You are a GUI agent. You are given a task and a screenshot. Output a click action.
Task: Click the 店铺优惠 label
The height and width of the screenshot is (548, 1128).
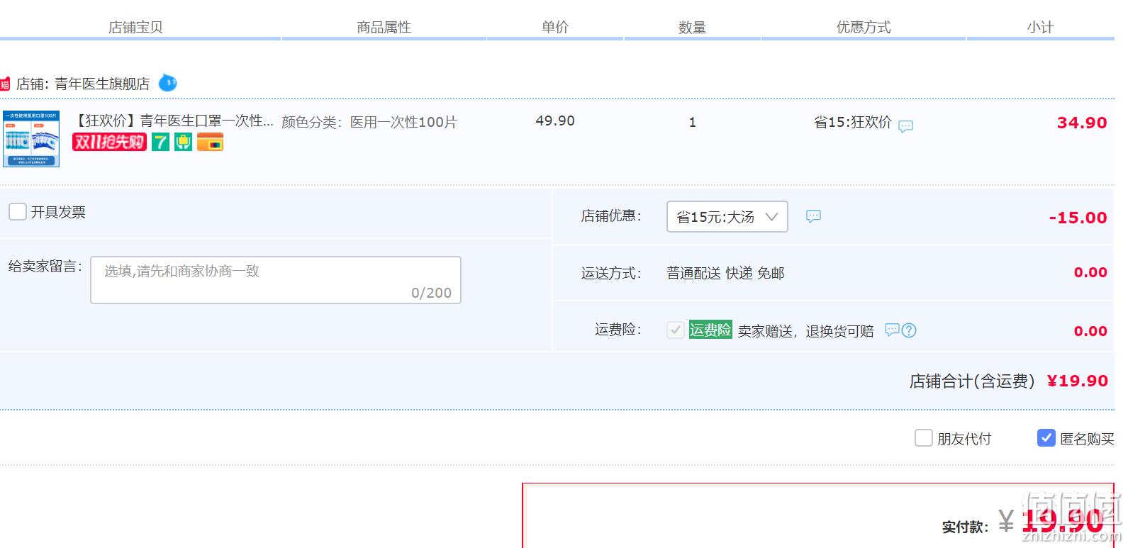click(611, 216)
